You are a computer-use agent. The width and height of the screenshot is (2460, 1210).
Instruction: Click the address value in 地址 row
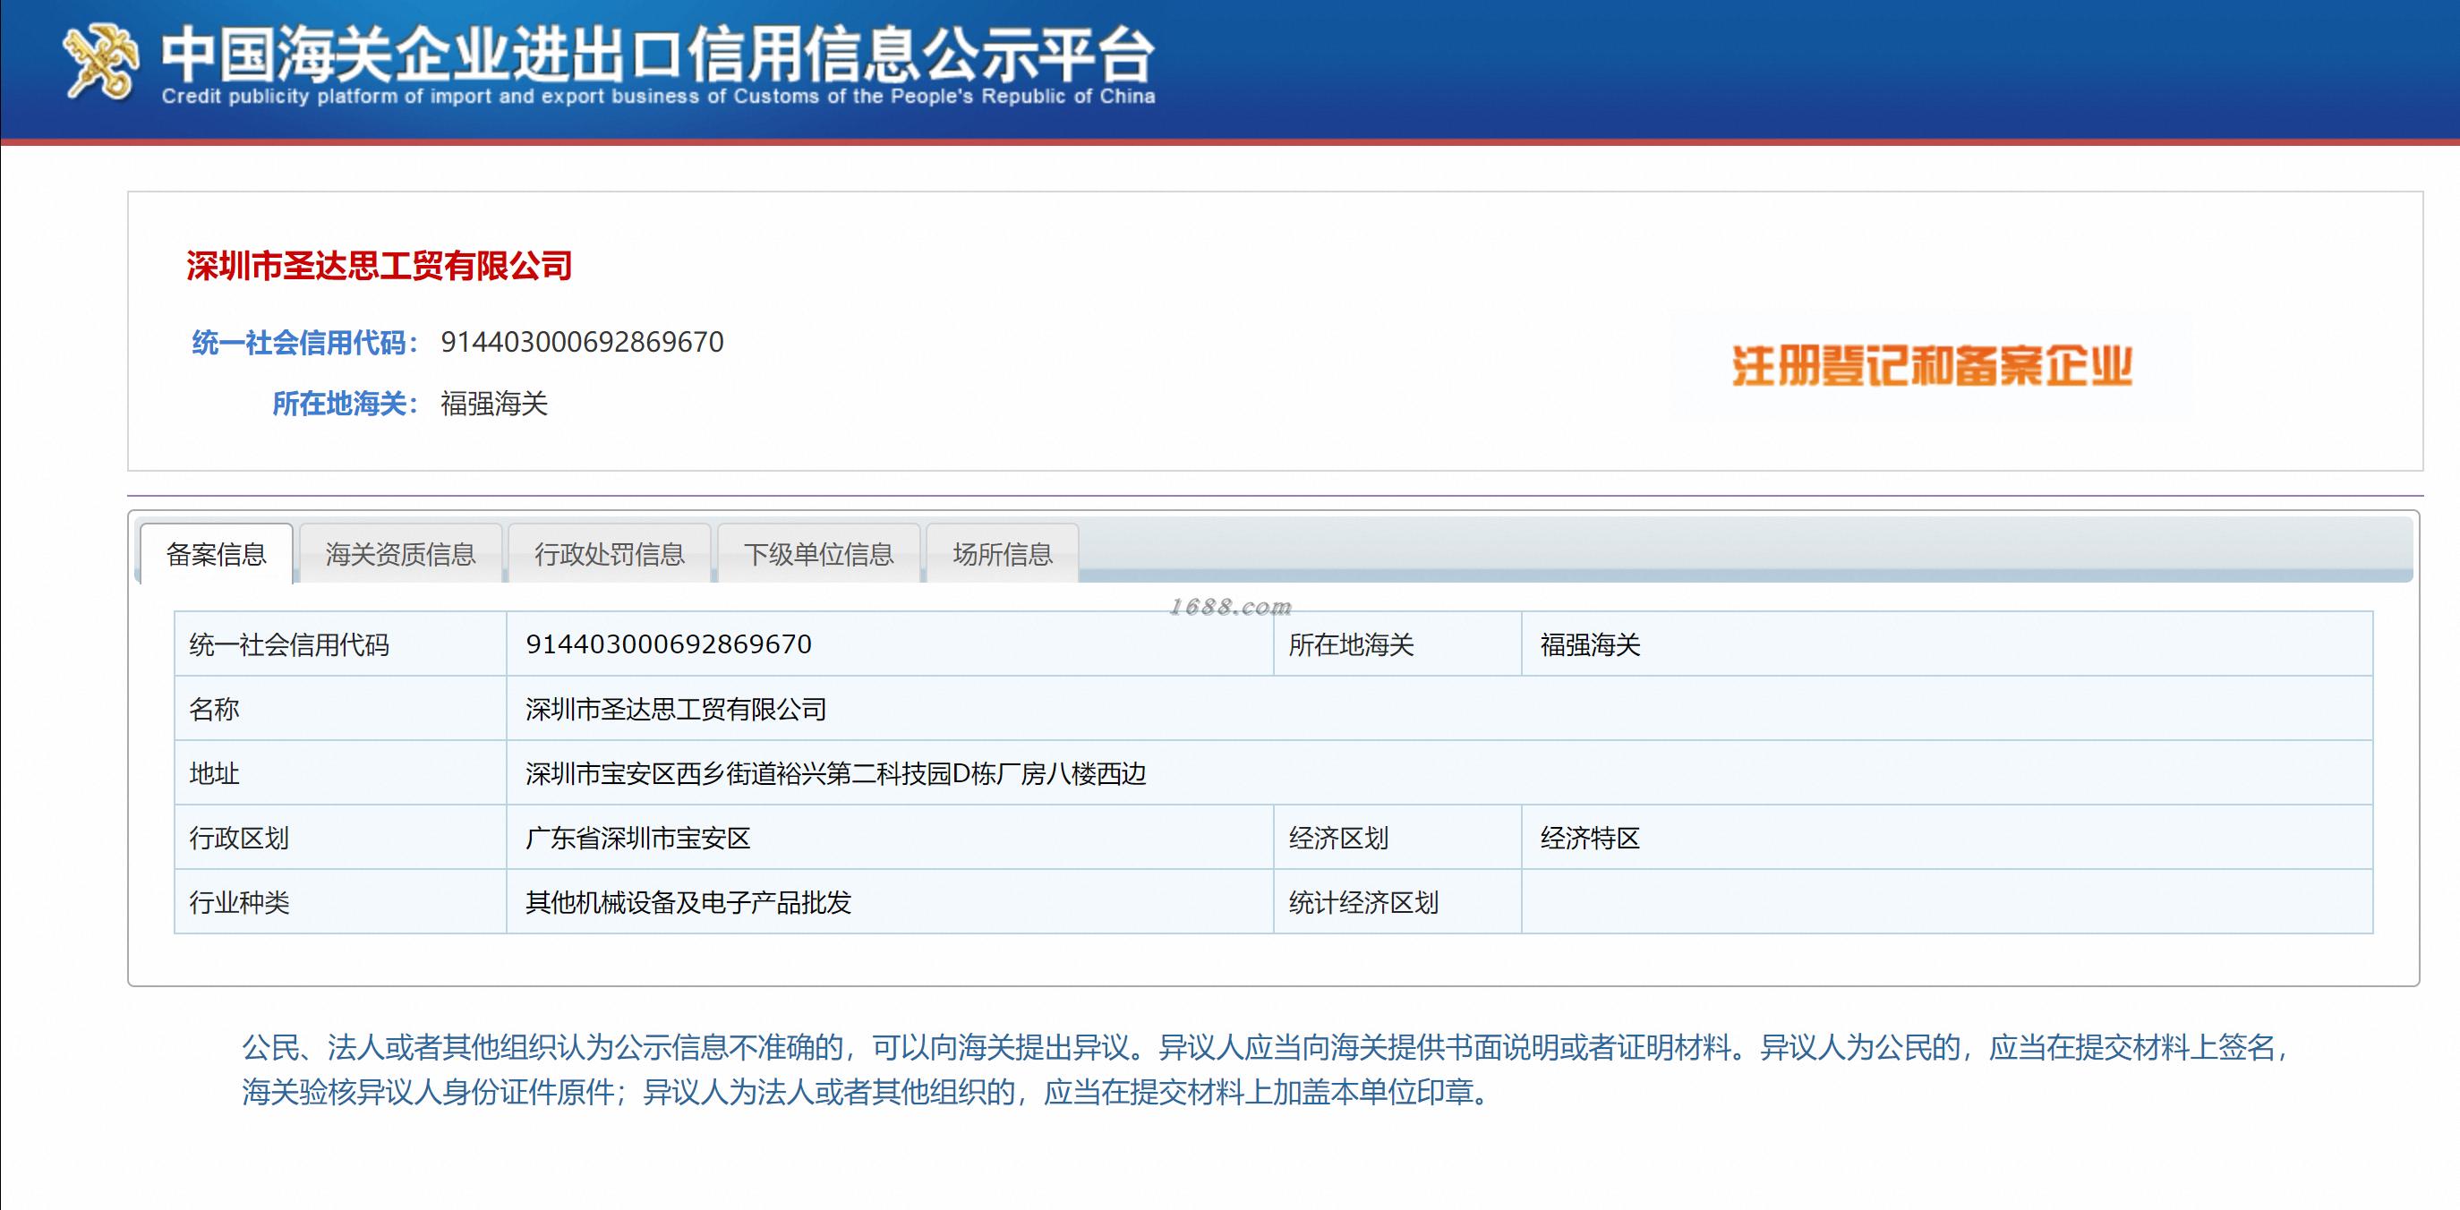[x=835, y=773]
